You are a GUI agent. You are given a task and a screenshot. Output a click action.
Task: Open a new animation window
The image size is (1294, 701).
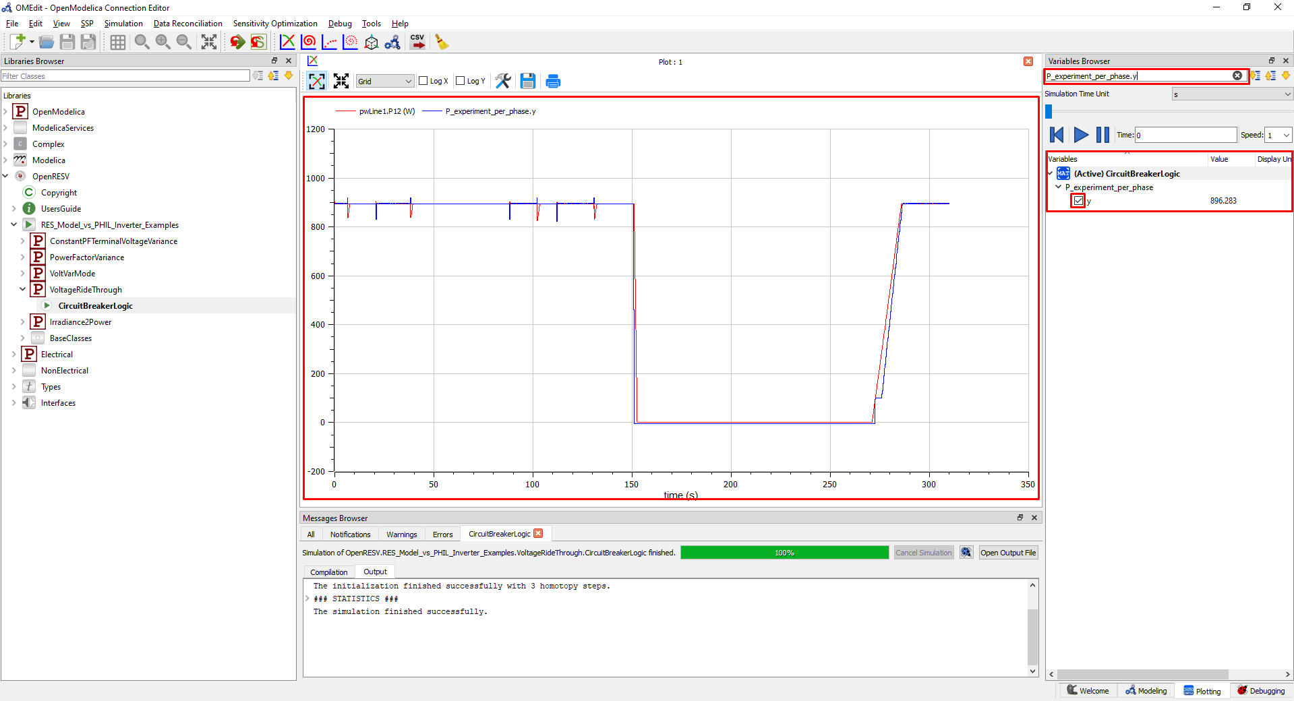tap(371, 42)
